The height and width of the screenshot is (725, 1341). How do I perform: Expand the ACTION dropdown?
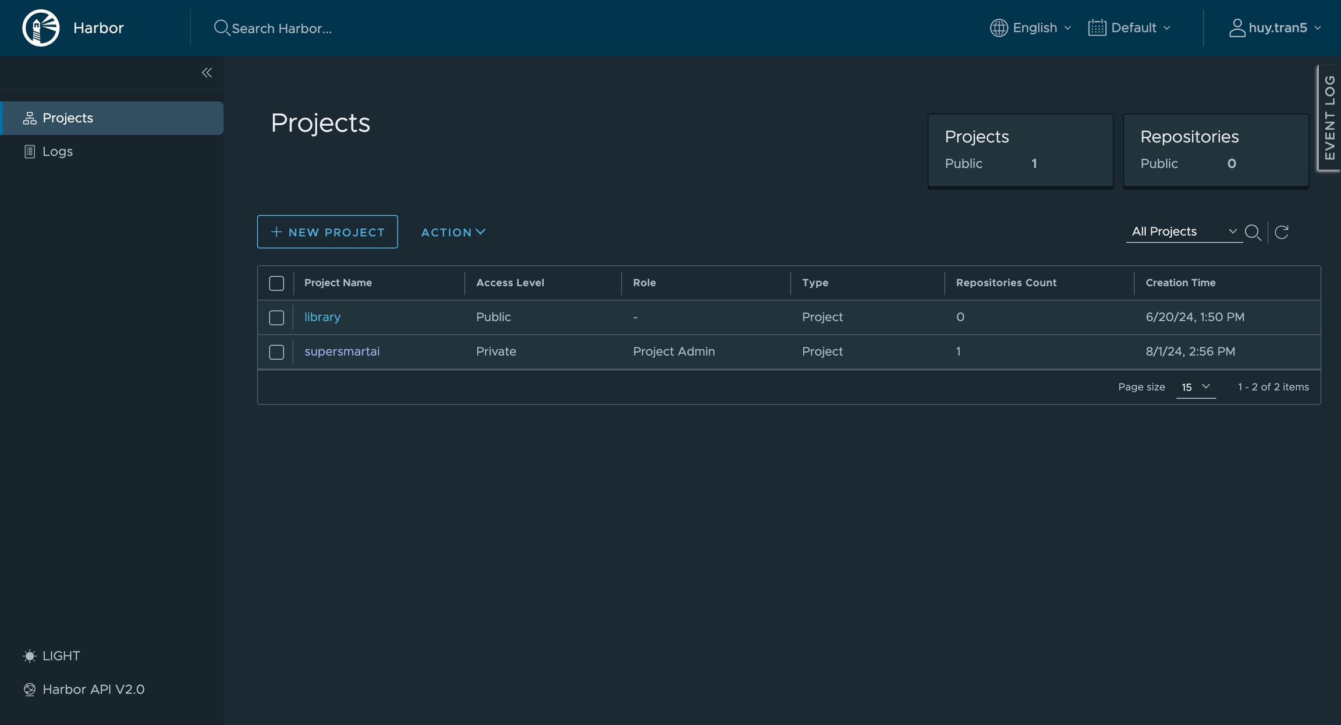click(x=453, y=232)
